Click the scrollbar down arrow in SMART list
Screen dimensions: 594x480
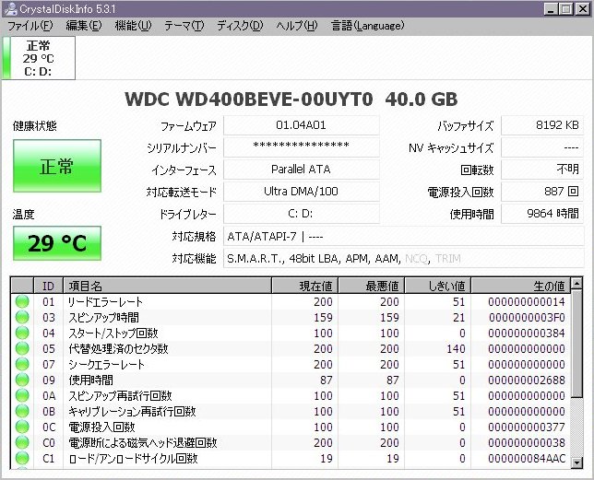(576, 462)
